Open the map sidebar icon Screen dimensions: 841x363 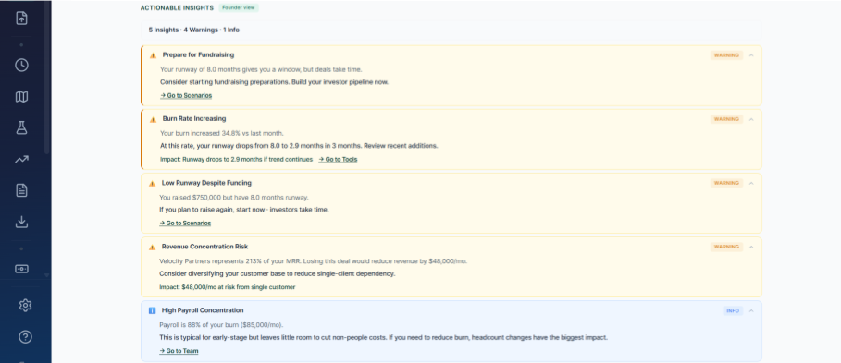tap(21, 97)
